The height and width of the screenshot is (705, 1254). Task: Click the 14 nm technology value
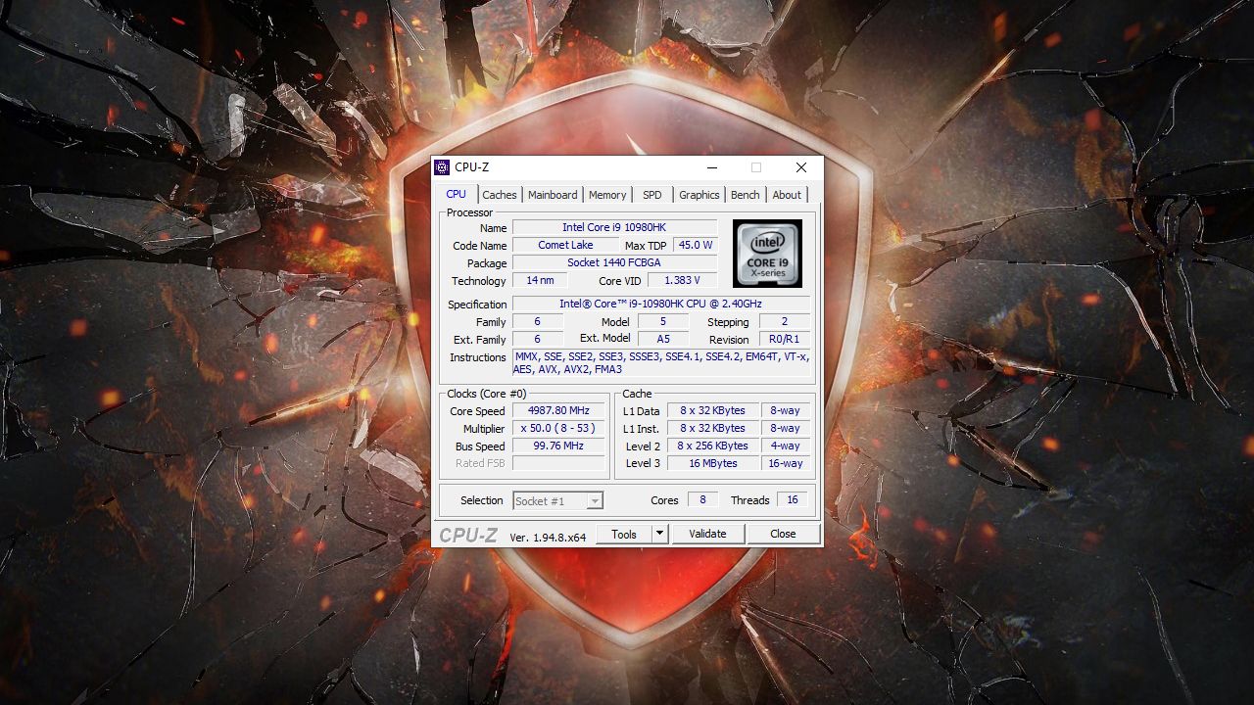pyautogui.click(x=540, y=280)
